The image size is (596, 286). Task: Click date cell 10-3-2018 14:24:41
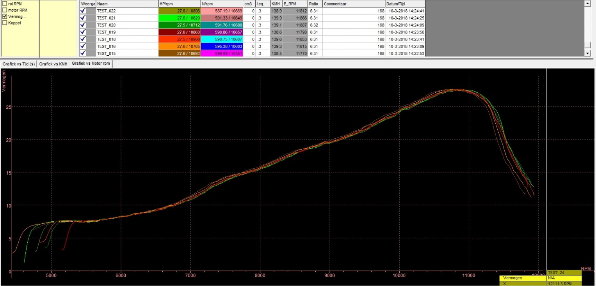(405, 11)
